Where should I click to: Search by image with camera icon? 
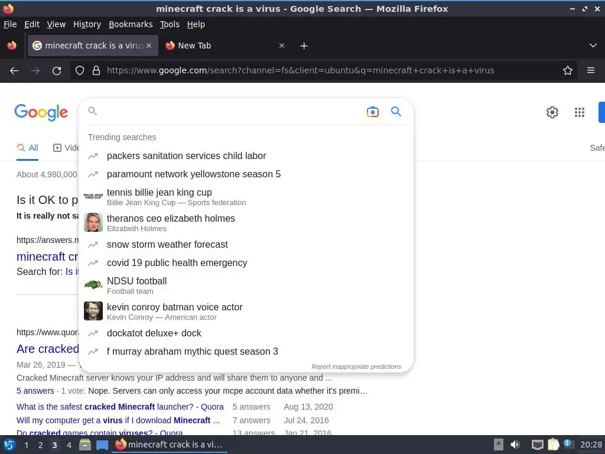(373, 112)
